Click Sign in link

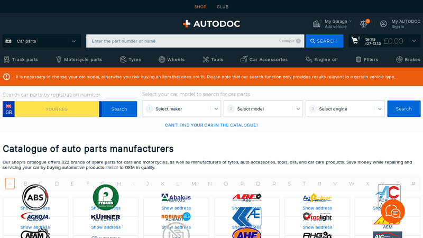(398, 27)
